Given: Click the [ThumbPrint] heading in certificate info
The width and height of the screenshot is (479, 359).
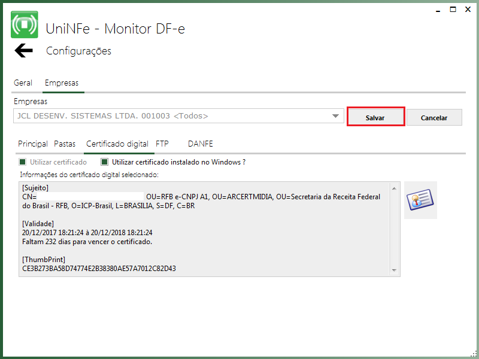Looking at the screenshot, I should (x=44, y=260).
